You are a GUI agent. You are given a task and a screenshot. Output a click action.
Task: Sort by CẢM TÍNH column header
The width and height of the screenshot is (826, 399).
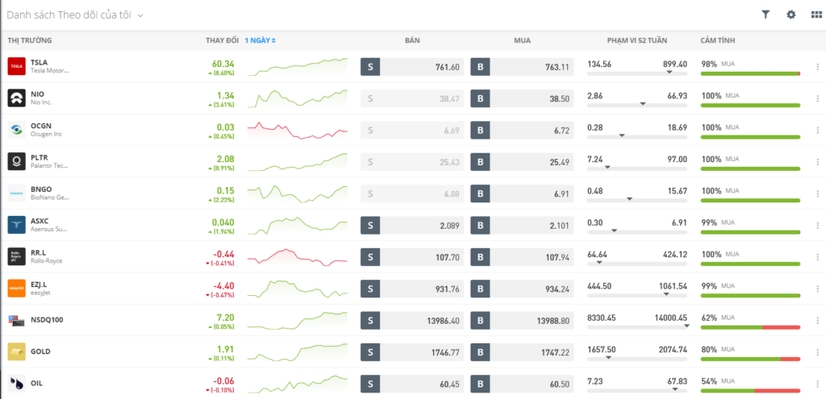point(717,40)
